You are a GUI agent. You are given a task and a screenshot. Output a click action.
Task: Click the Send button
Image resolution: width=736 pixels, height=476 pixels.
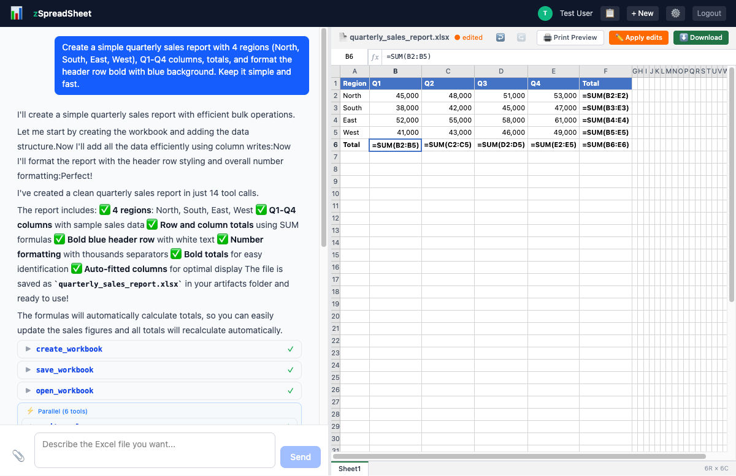coord(300,456)
